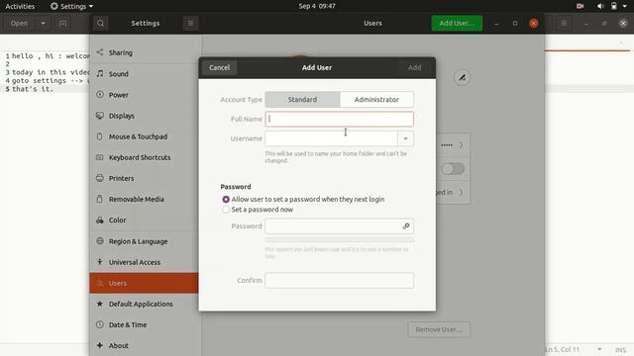Open search in Settings header

tap(100, 24)
